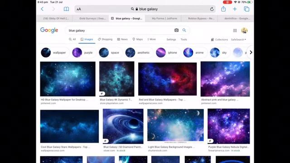This screenshot has width=290, height=163.
Task: Go back with Safari's back arrow
Action: coord(42,9)
